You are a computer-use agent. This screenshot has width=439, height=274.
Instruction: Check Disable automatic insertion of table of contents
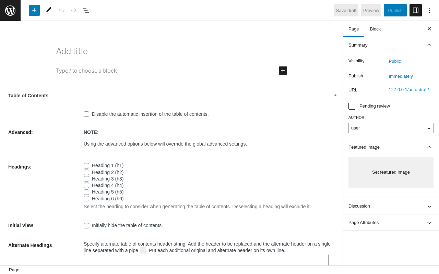click(86, 114)
